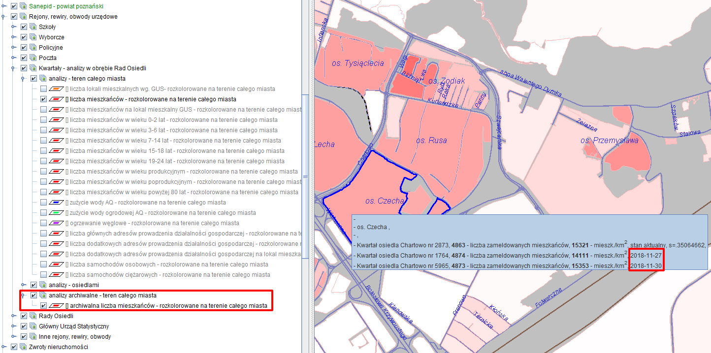Expand the analizy - osiedlami node
The width and height of the screenshot is (711, 353).
click(24, 285)
